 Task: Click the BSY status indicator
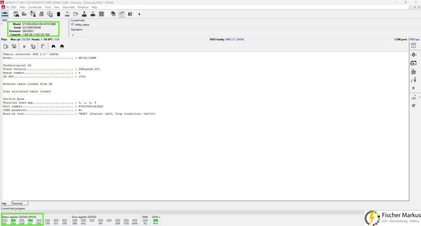coord(5,222)
